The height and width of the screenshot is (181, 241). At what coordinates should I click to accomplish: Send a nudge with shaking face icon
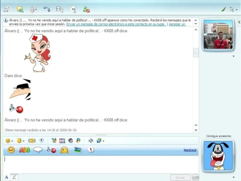(32, 141)
